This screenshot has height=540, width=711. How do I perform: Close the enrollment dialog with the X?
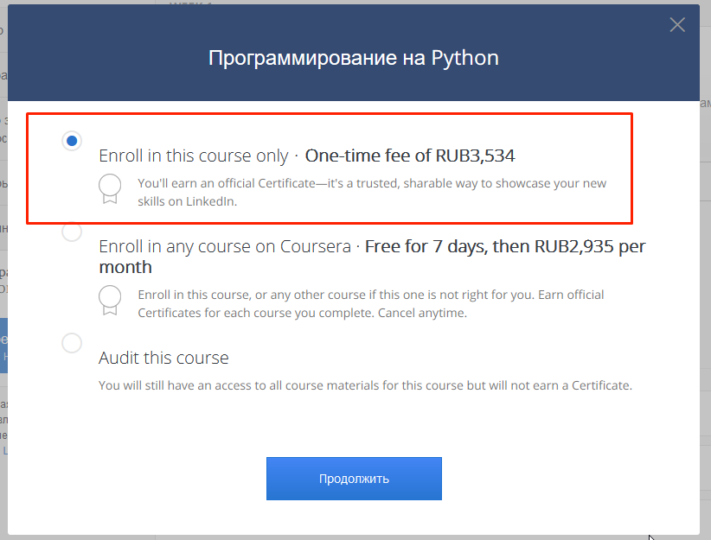tap(677, 25)
